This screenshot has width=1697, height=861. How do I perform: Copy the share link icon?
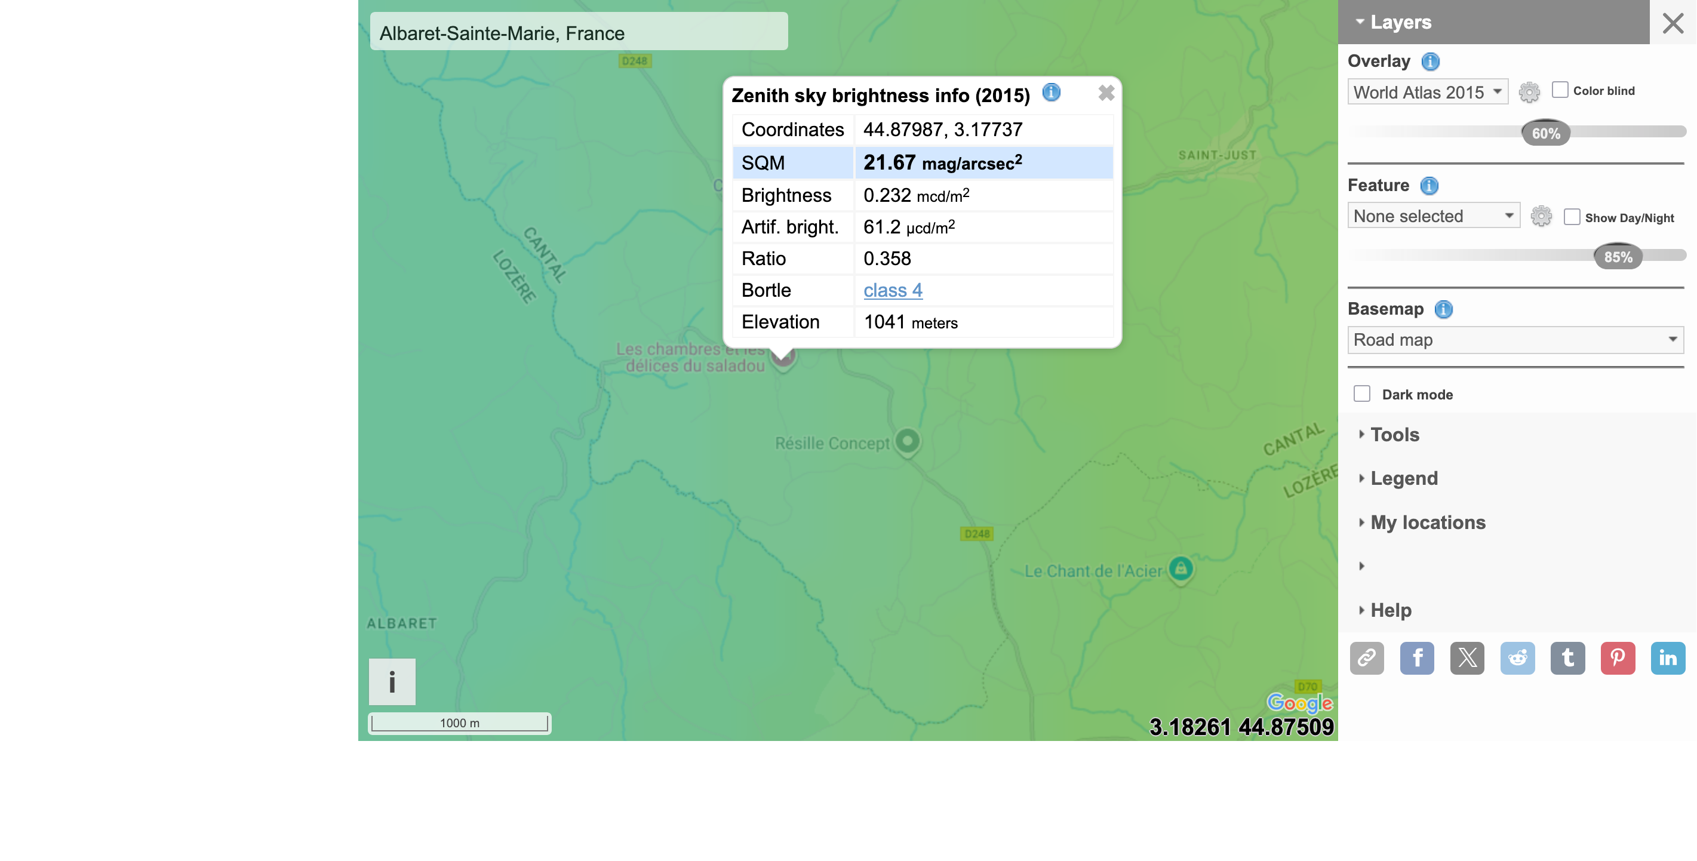[x=1367, y=658]
